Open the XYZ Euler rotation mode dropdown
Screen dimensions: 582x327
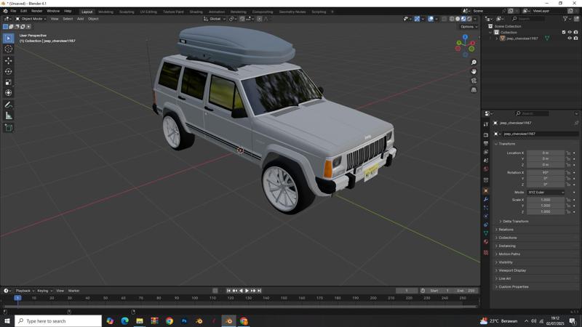(546, 193)
